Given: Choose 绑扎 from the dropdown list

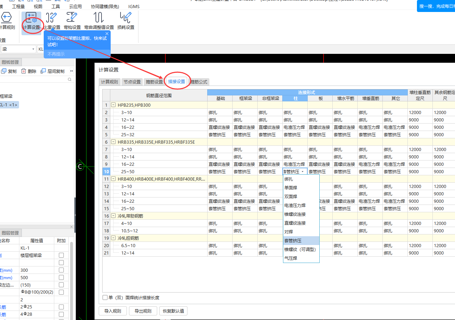Looking at the screenshot, I should [x=301, y=179].
